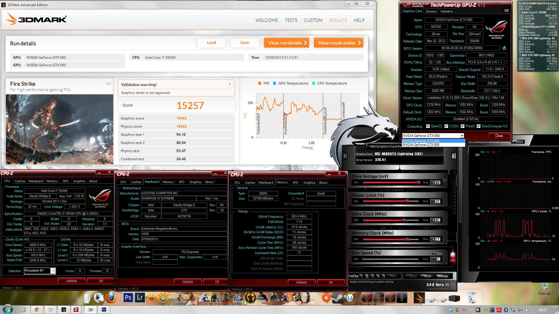Click the Afterburner Apply button
The height and width of the screenshot is (314, 559).
412,276
